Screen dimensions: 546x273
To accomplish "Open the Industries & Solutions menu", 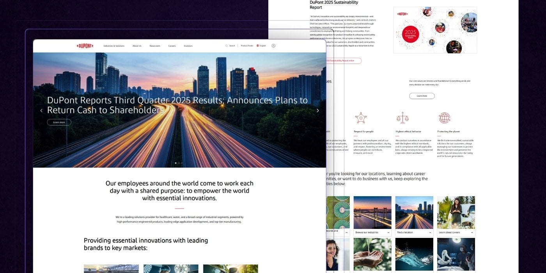I will click(114, 46).
